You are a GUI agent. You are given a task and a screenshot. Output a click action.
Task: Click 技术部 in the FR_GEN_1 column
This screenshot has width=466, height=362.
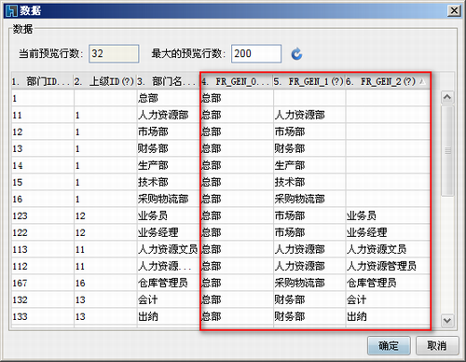click(290, 183)
